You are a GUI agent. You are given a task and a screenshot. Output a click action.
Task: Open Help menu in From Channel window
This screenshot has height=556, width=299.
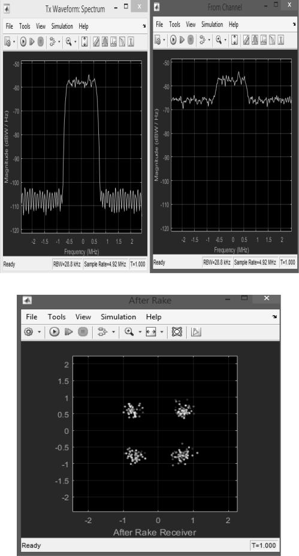pyautogui.click(x=233, y=25)
